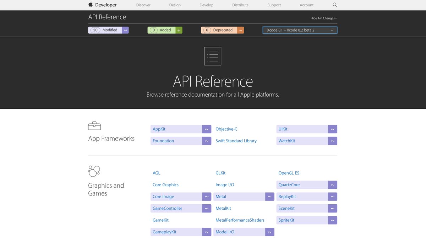Open the Discover menu item

143,5
